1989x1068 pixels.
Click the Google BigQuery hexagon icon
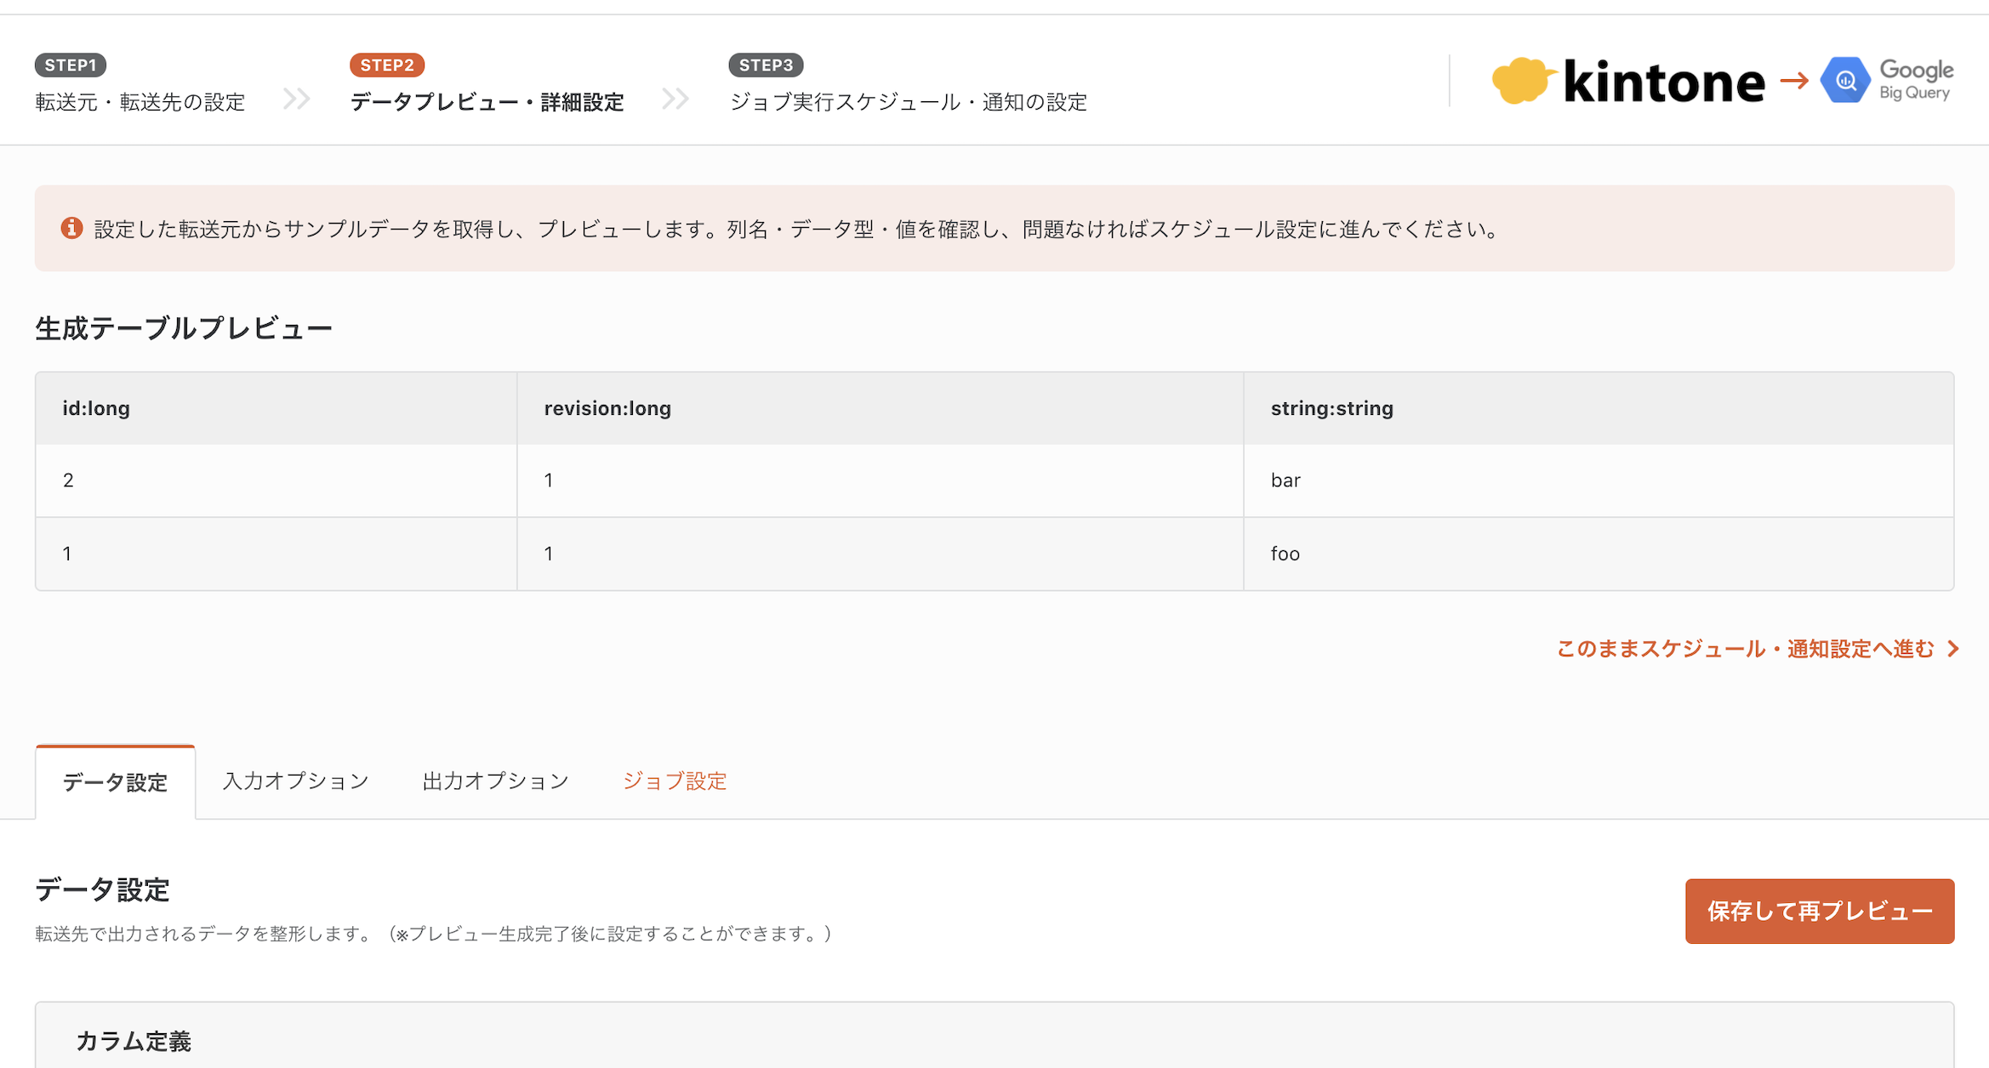1844,81
